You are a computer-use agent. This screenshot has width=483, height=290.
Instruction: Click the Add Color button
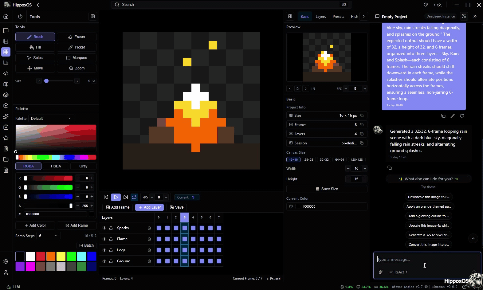coord(35,225)
